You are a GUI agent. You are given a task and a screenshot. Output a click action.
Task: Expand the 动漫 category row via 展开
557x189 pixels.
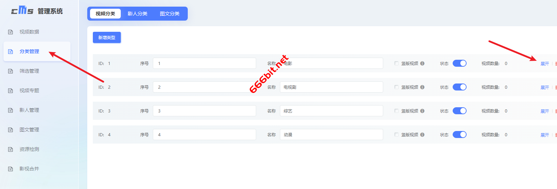coord(545,135)
